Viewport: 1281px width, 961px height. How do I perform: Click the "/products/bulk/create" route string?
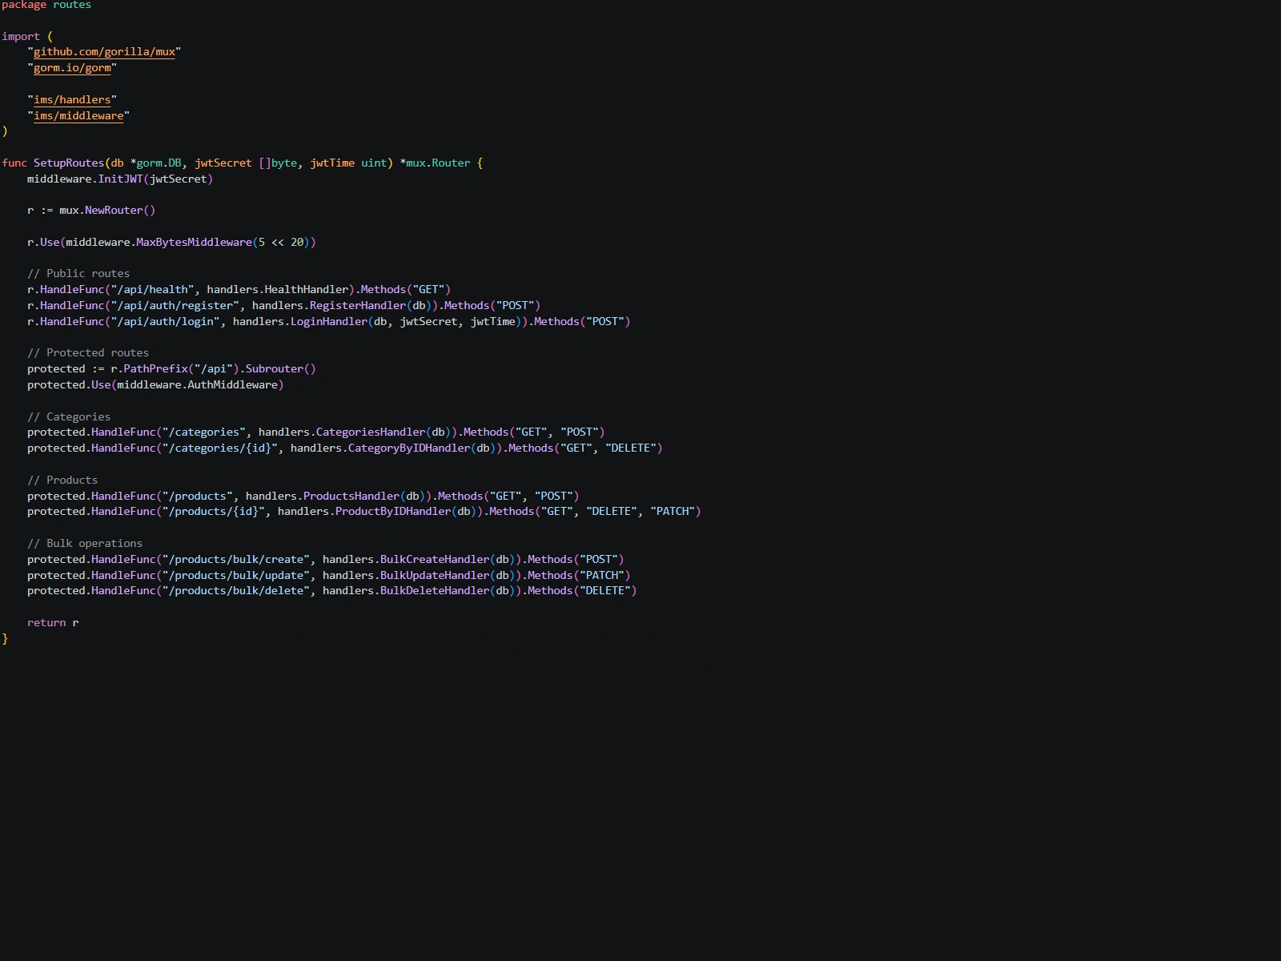(235, 559)
